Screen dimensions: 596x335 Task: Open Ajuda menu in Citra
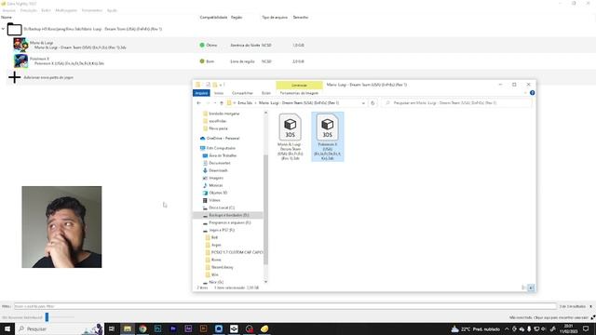[x=112, y=10]
